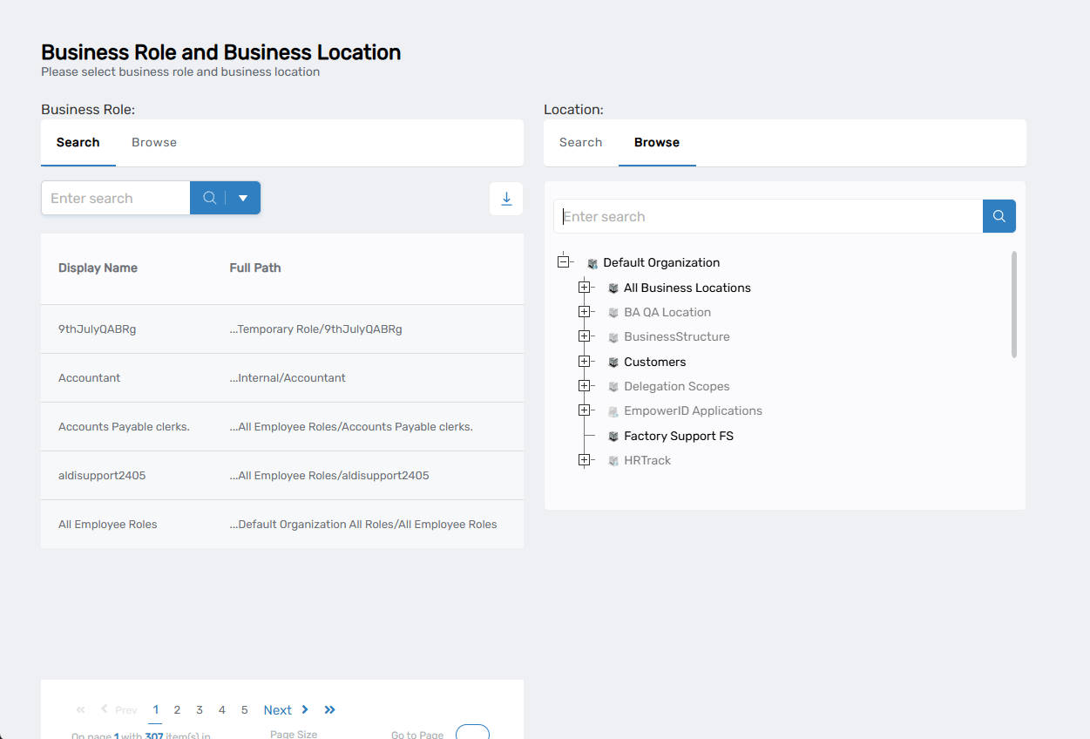
Task: Click the download/export results icon
Action: click(506, 198)
